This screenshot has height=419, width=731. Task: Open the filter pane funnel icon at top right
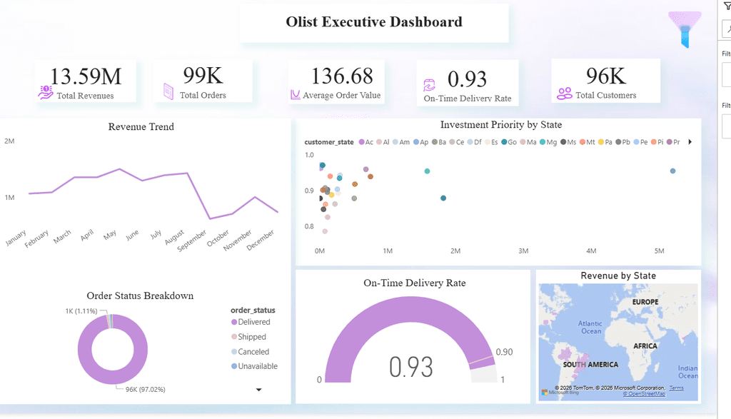tap(727, 6)
